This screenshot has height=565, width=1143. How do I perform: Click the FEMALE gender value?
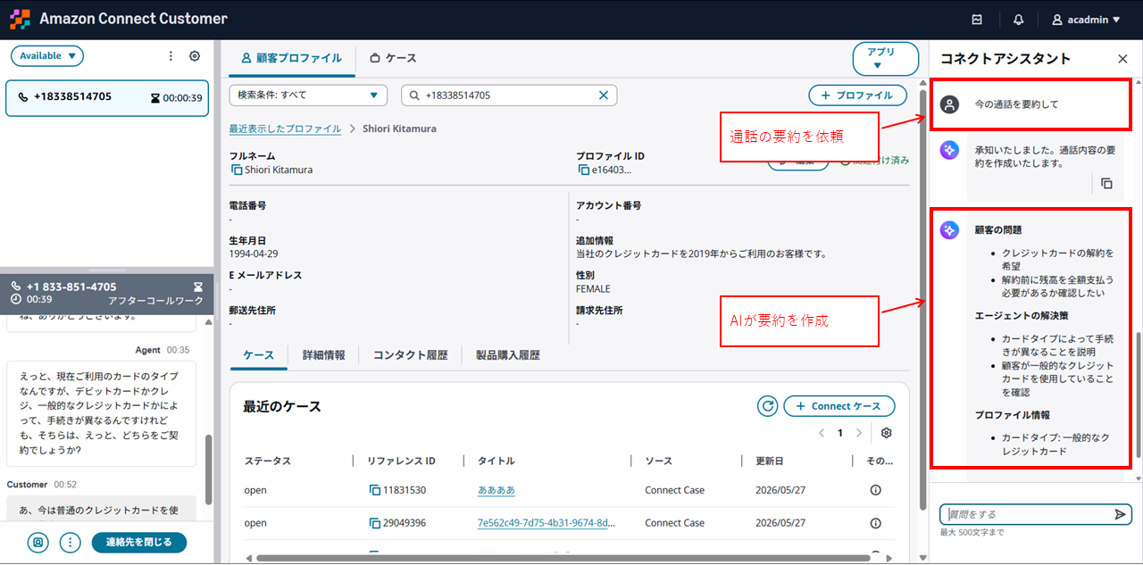(x=593, y=289)
